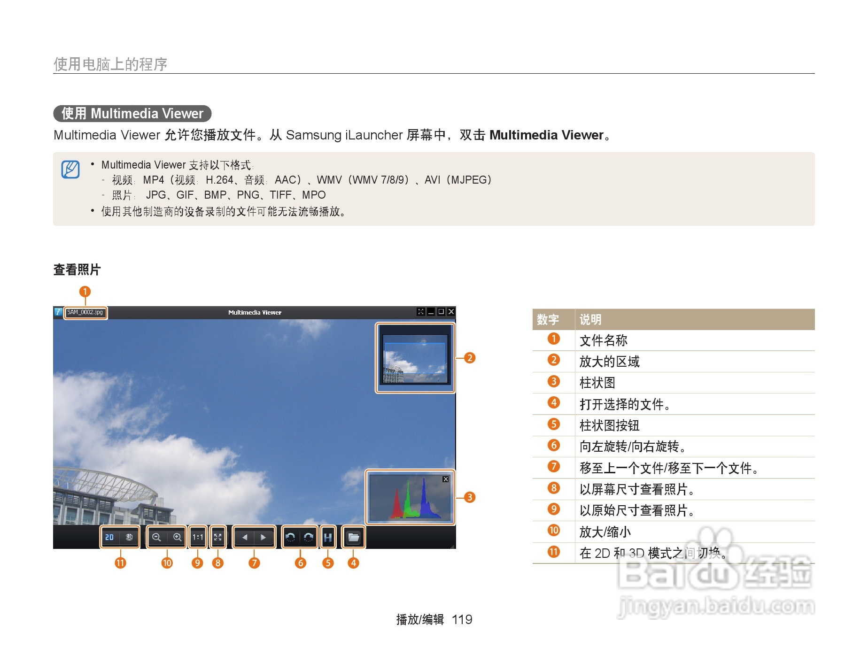This screenshot has width=868, height=655.
Task: Click table row 柱状图
Action: [674, 383]
